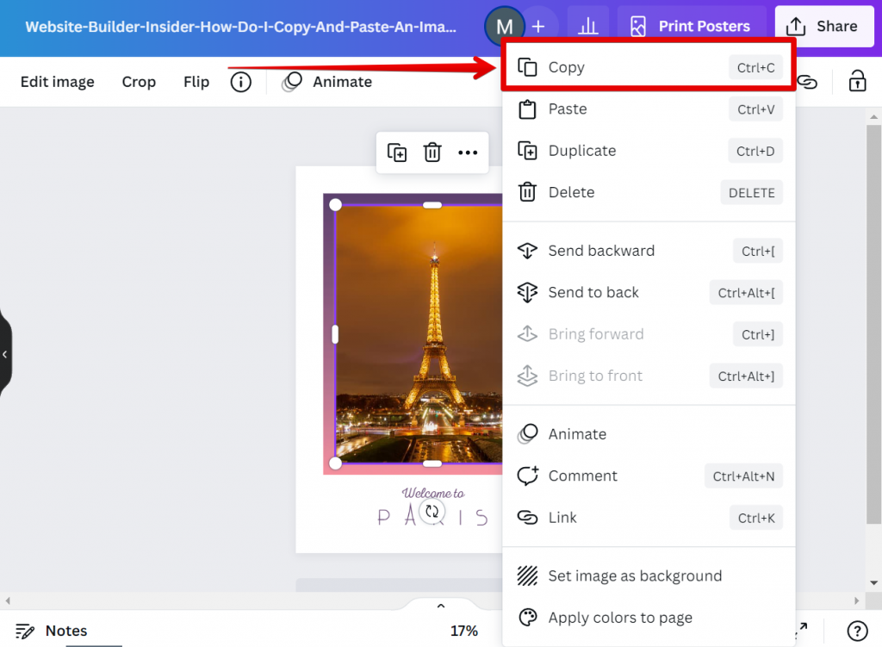Click the Notes icon at bottom left

[x=26, y=631]
